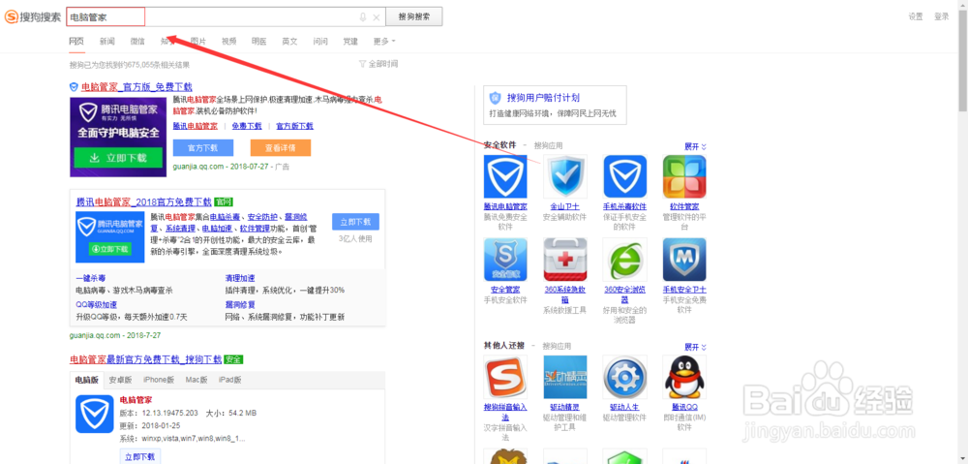Screen dimensions: 968x464
Task: Click the 免费下载 sublink in first ad
Action: 247,126
